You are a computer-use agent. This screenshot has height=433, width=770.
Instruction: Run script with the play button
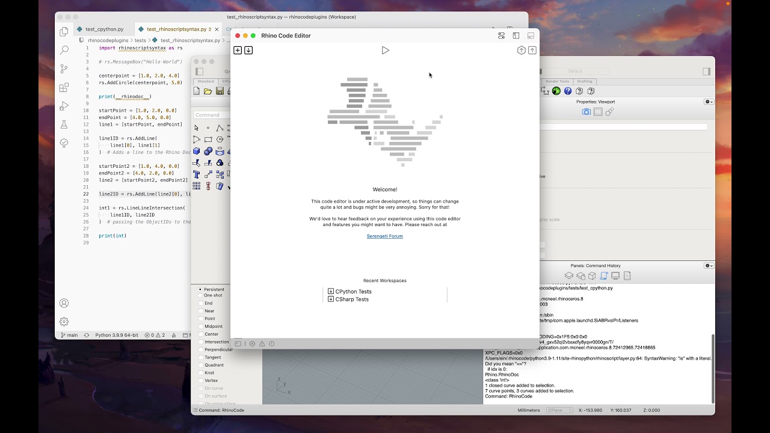pyautogui.click(x=386, y=51)
